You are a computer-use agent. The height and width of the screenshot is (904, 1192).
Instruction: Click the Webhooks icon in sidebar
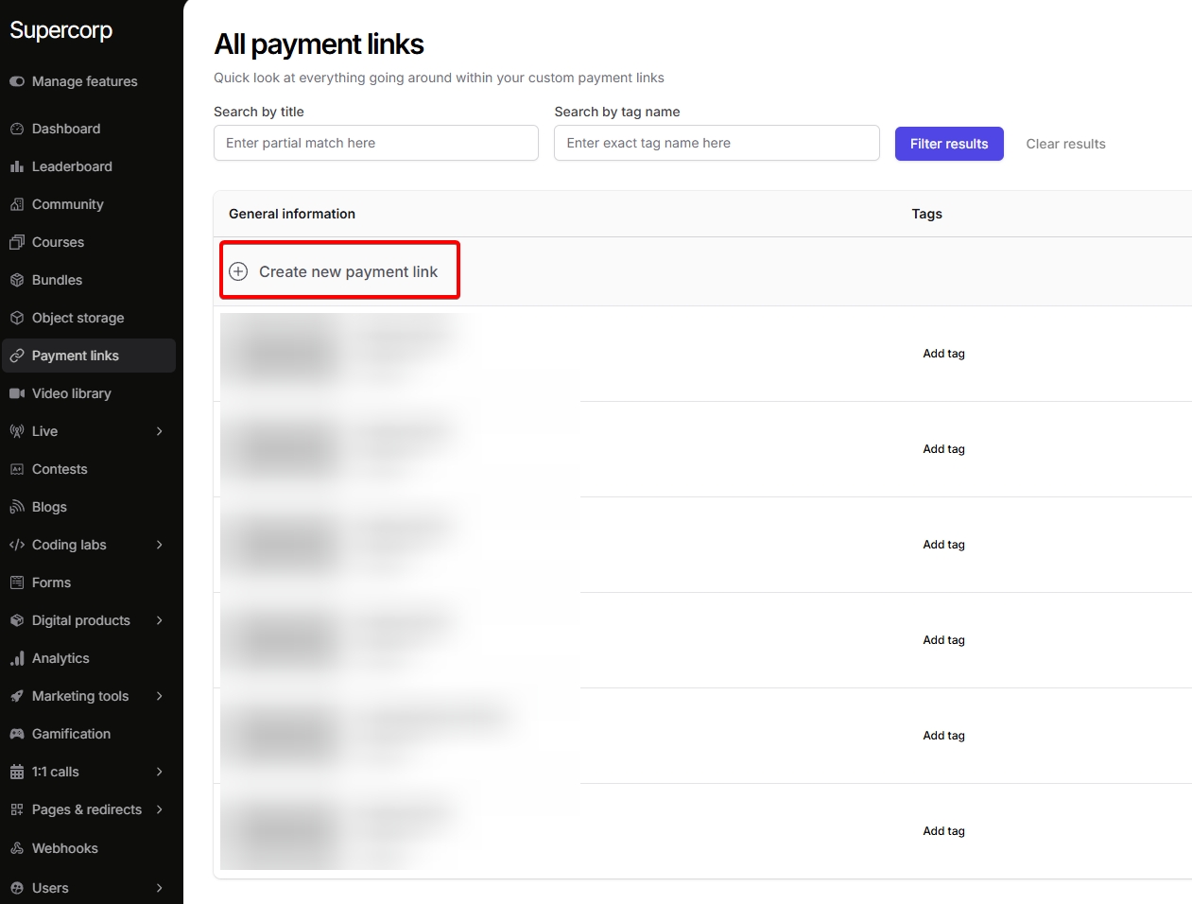point(17,848)
